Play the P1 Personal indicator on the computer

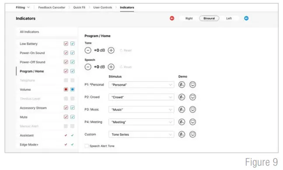(192, 84)
